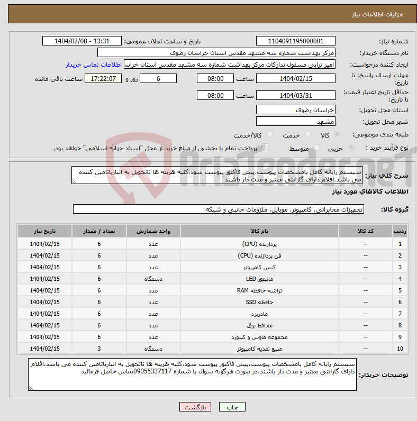Image resolution: width=417 pixels, height=421 pixels.
Task: Click the شماره نیاز field 1104091195000001
Action: (x=296, y=41)
